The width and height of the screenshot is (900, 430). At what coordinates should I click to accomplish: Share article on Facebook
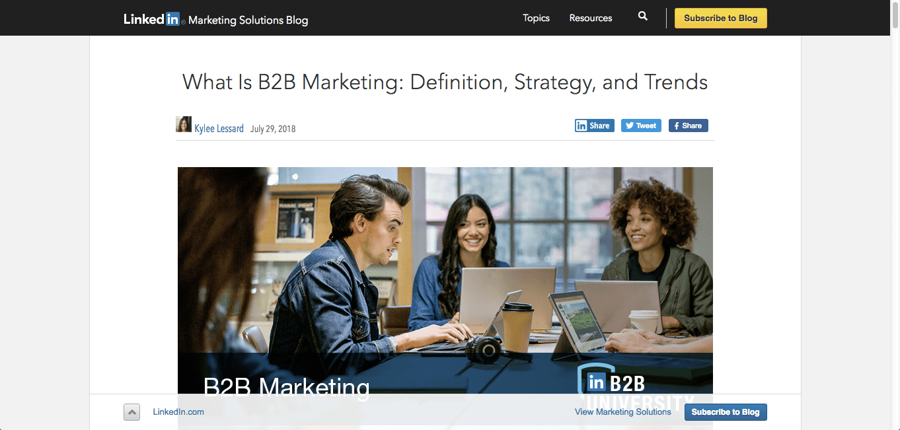(x=689, y=125)
